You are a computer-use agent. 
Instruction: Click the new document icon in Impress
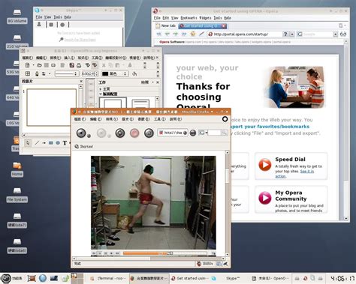point(27,65)
